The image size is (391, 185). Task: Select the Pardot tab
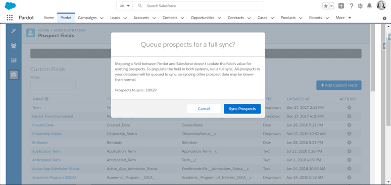(66, 18)
